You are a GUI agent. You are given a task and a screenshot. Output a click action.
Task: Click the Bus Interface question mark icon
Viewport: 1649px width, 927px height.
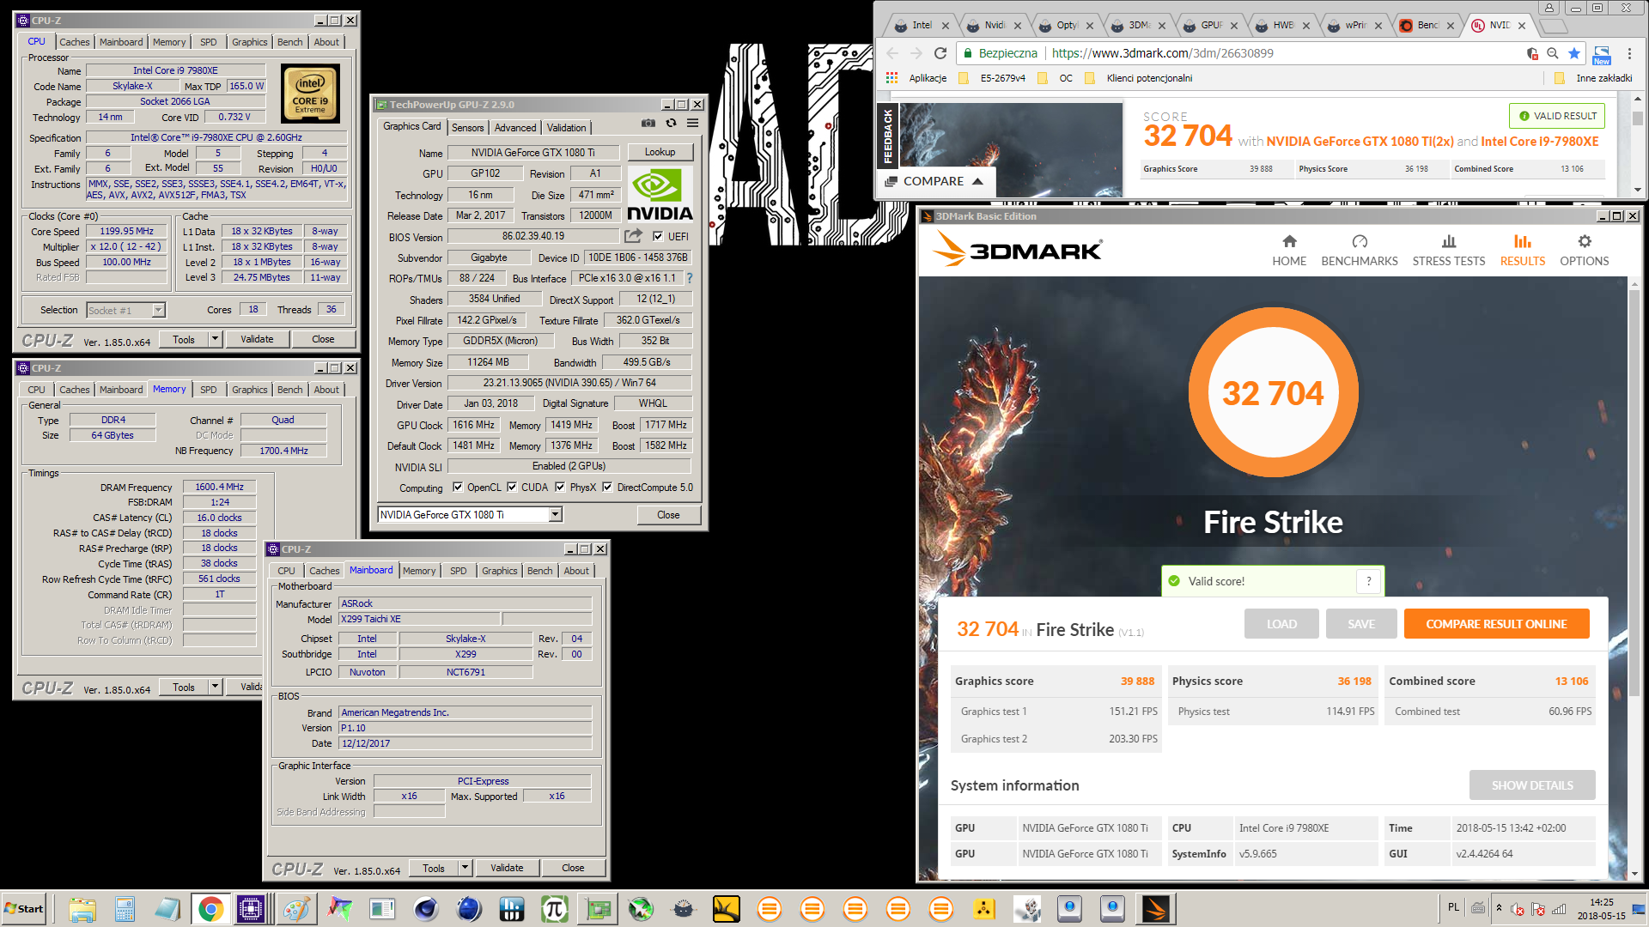(689, 278)
